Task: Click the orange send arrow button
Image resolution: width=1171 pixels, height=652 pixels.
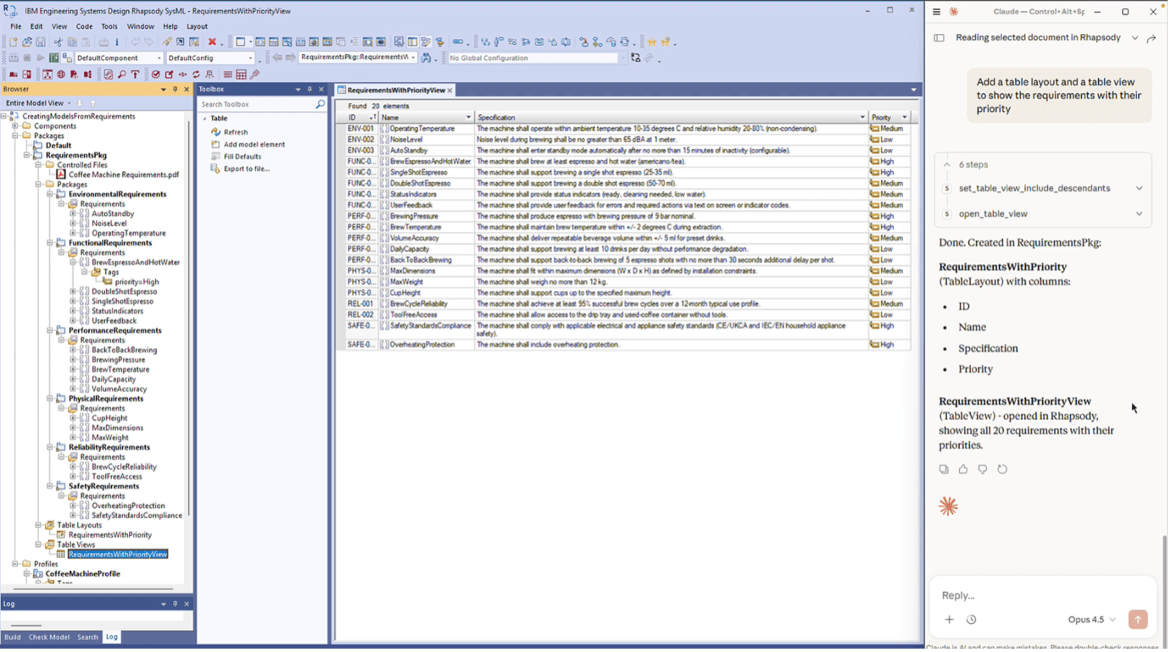Action: point(1138,620)
